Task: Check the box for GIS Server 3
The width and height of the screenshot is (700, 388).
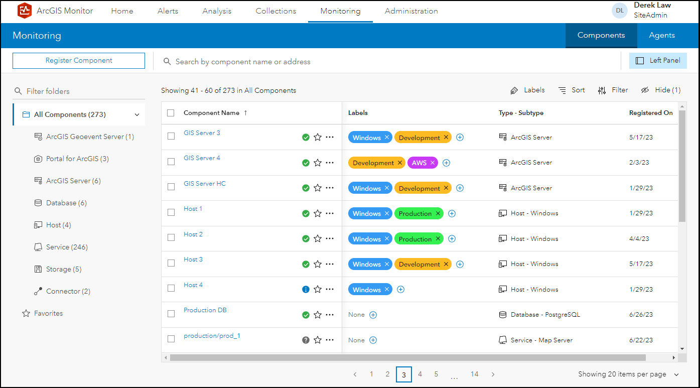Action: pos(171,136)
